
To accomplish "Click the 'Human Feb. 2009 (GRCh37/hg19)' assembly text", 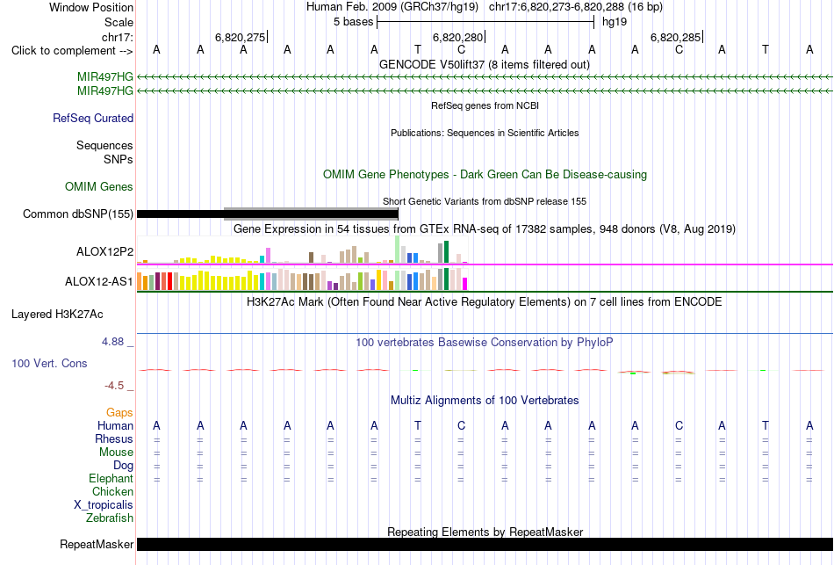I will coord(392,7).
